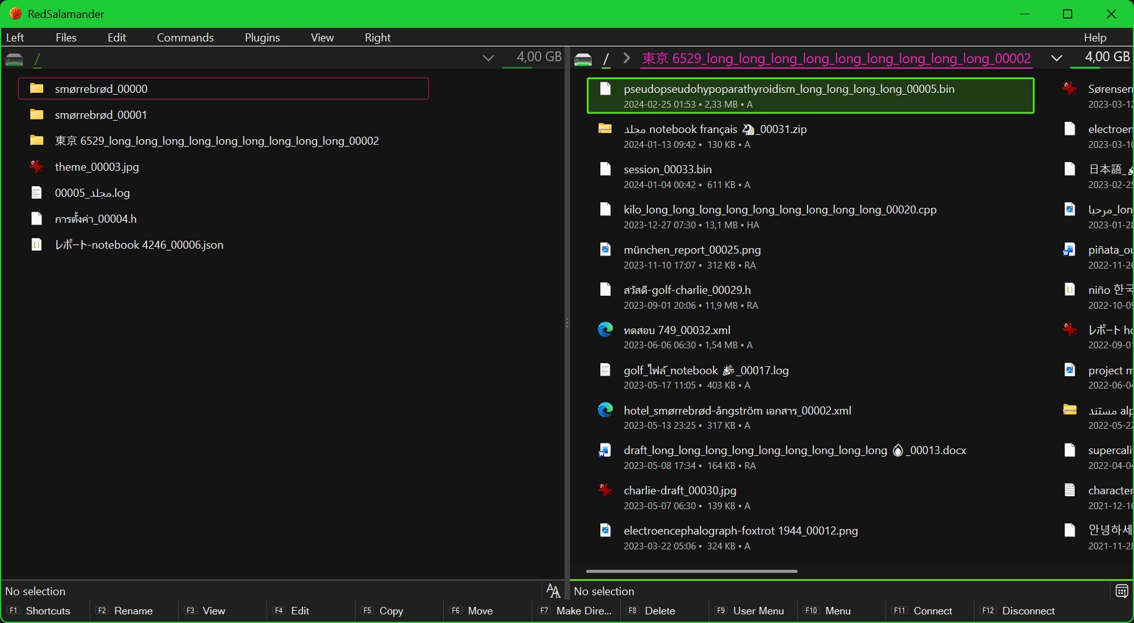Click F4 Edit button
This screenshot has height=623, width=1134.
pos(310,611)
